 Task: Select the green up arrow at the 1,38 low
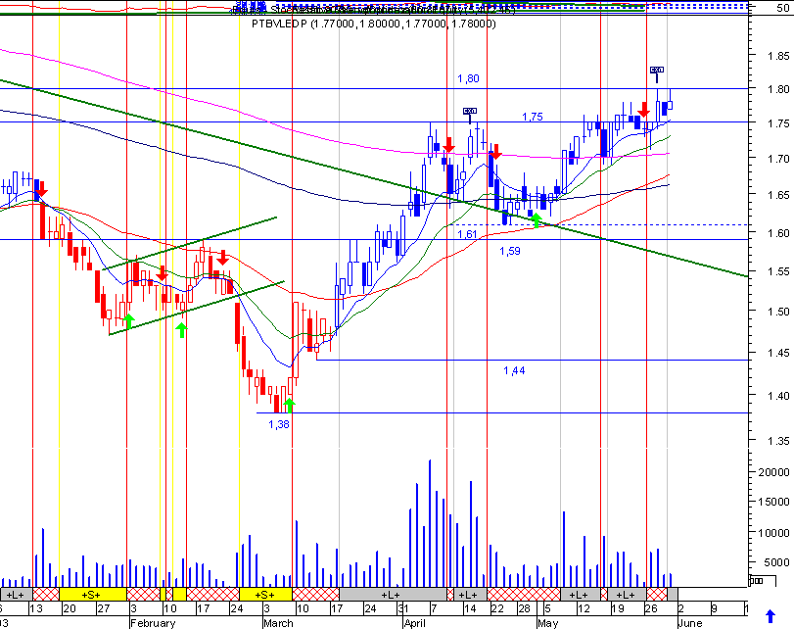click(289, 406)
